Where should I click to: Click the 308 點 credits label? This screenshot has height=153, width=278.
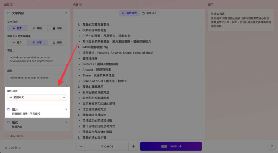[x=13, y=148]
